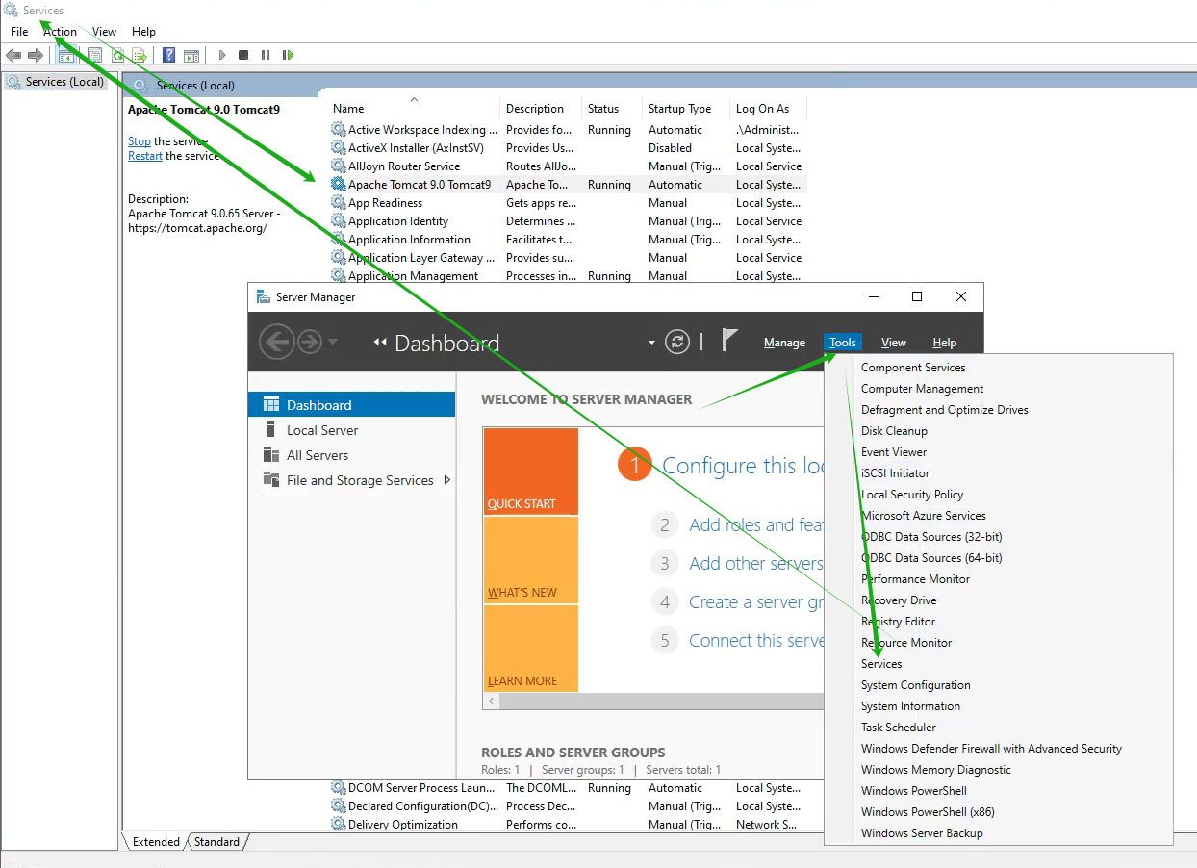
Task: Click Server Manager forward navigation arrow
Action: tap(310, 342)
